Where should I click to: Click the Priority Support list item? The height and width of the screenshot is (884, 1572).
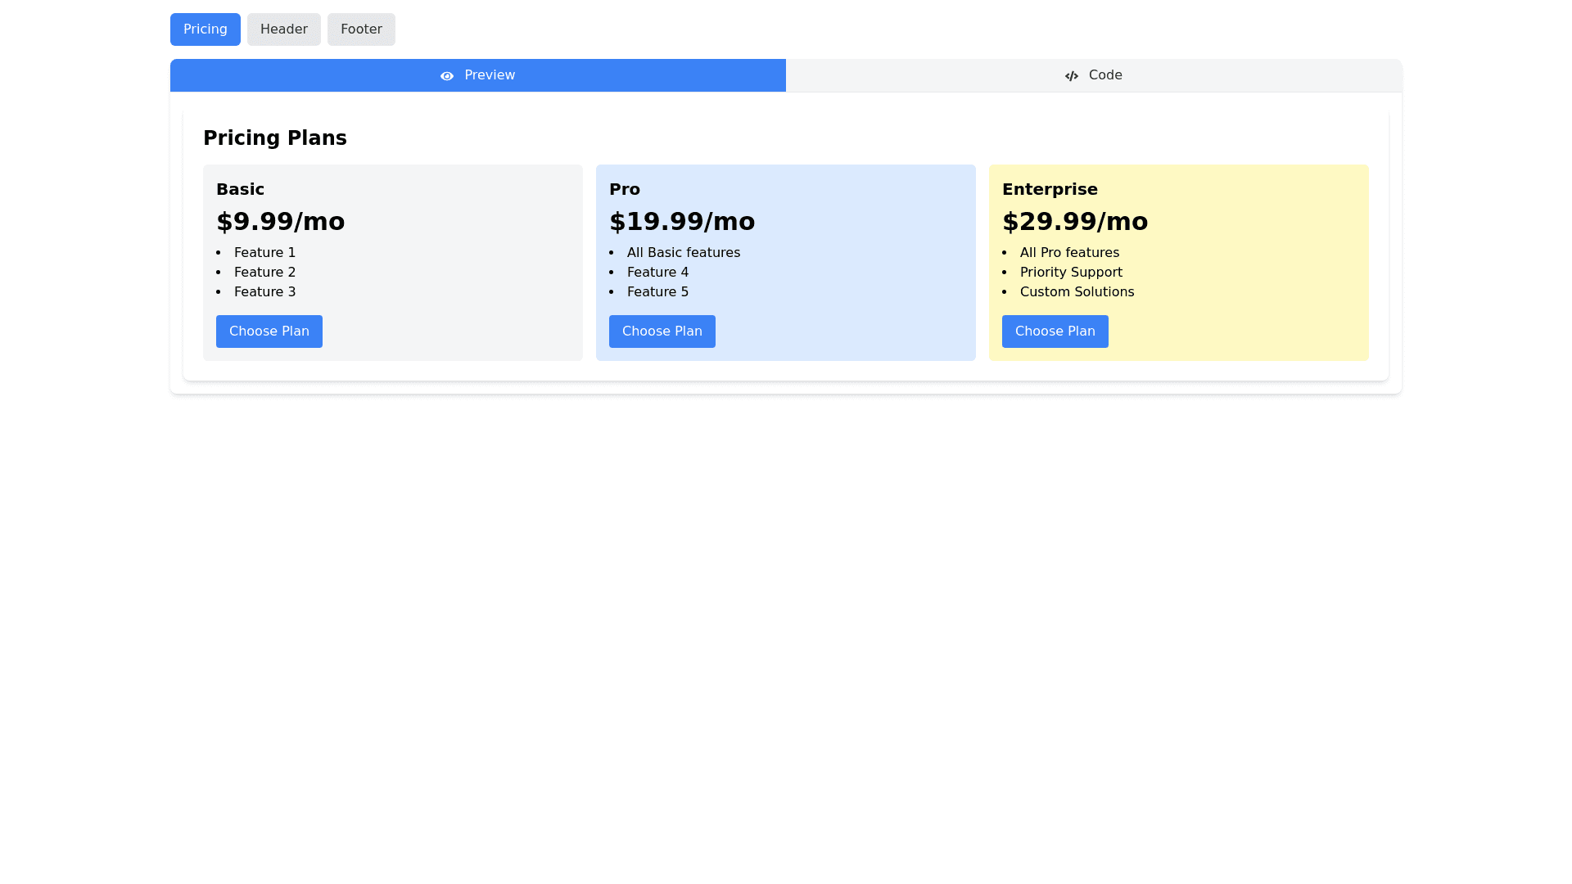coord(1070,273)
